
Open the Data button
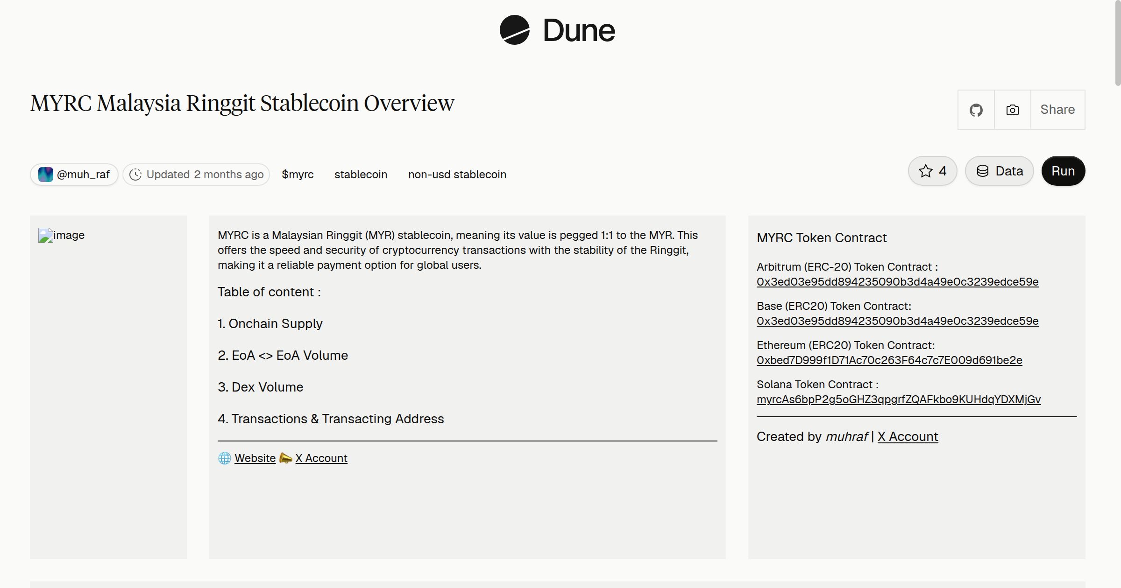point(1000,171)
